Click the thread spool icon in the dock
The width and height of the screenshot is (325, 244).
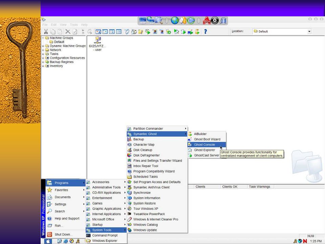223,21
